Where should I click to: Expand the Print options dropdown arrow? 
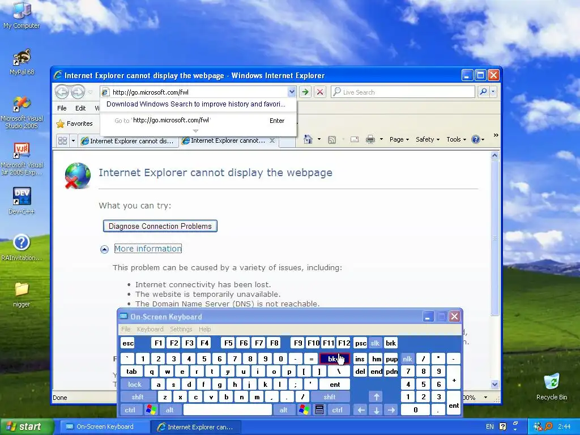[381, 139]
